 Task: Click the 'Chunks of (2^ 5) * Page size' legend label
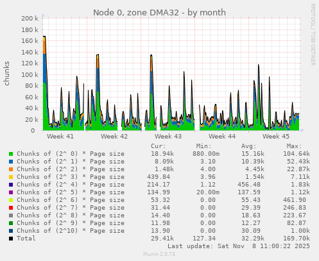click(x=71, y=192)
